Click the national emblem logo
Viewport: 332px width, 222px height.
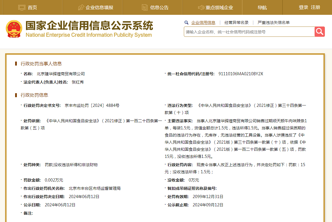(14, 29)
